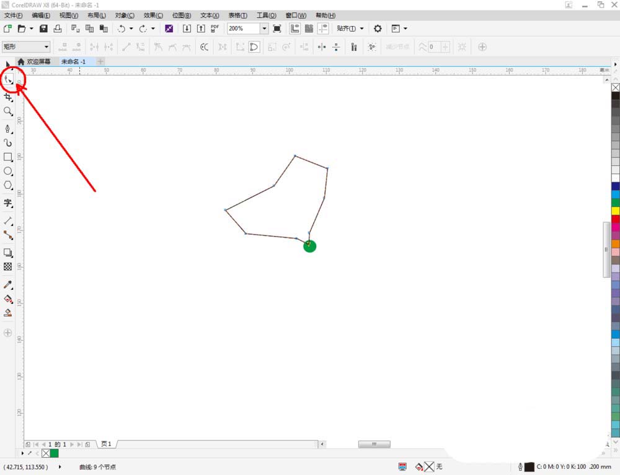620x475 pixels.
Task: Open the 效果(C) menu
Action: pos(153,15)
